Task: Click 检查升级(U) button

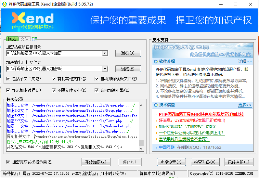Action: [205, 162]
